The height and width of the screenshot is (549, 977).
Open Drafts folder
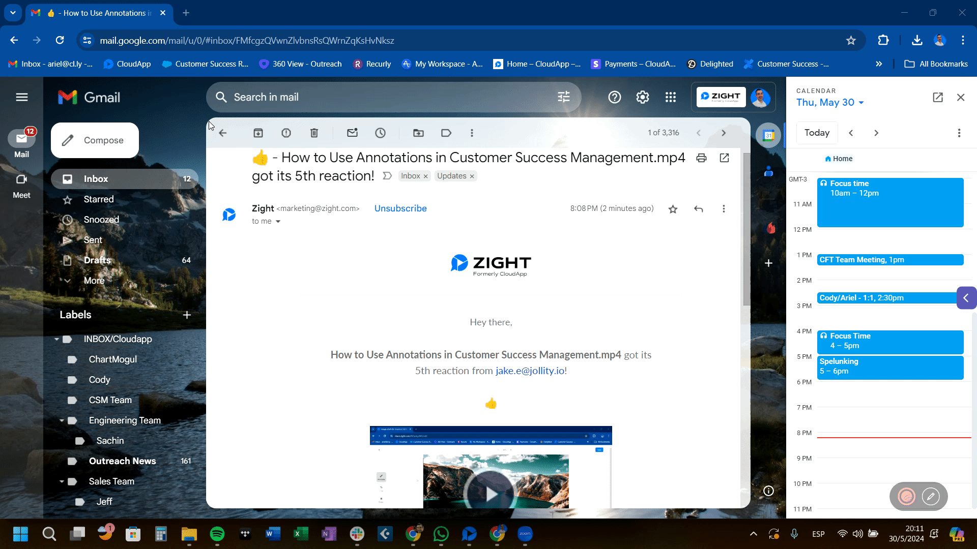tap(125, 260)
